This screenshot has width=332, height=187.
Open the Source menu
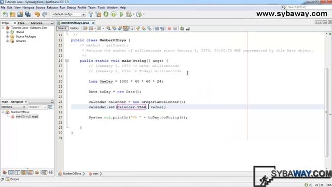coord(40,7)
